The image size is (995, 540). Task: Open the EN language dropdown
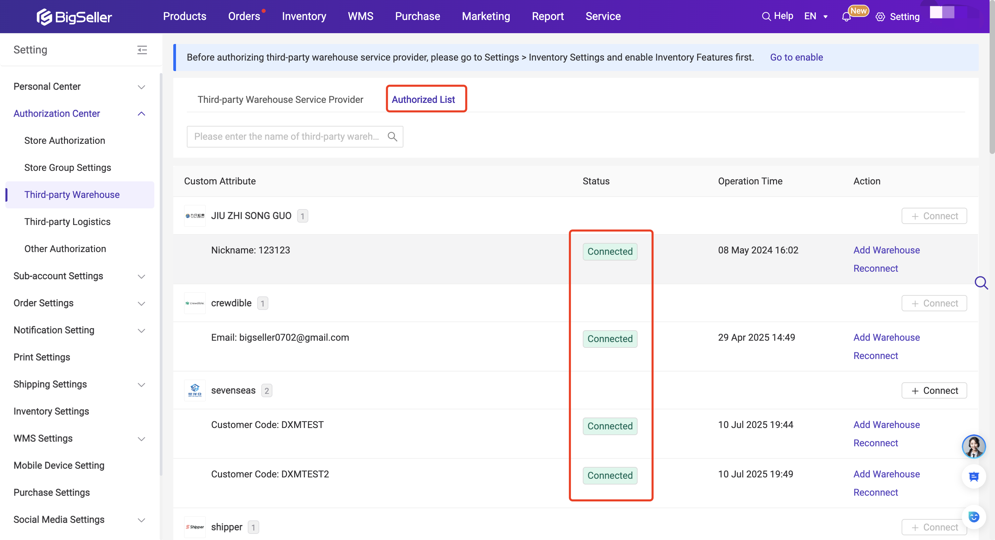tap(816, 16)
